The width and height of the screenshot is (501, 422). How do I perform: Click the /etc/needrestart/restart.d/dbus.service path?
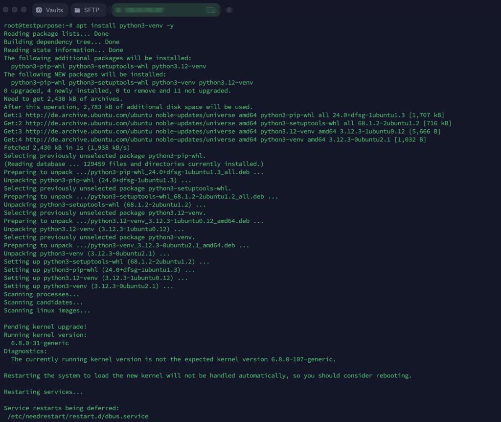coord(78,417)
